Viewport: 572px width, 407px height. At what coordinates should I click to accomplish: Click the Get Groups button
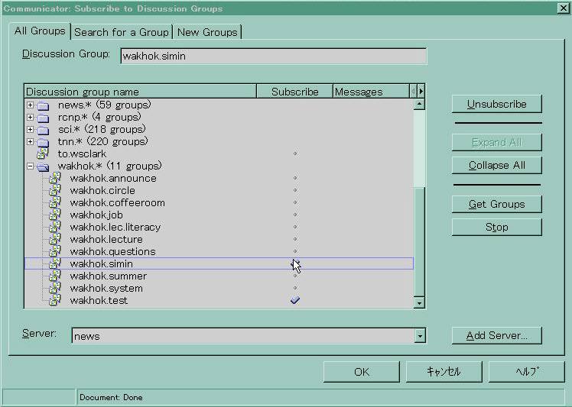496,205
